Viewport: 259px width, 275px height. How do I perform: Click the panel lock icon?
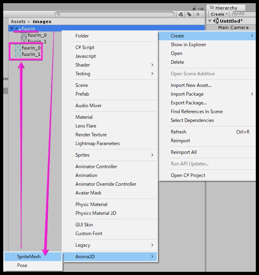point(194,8)
